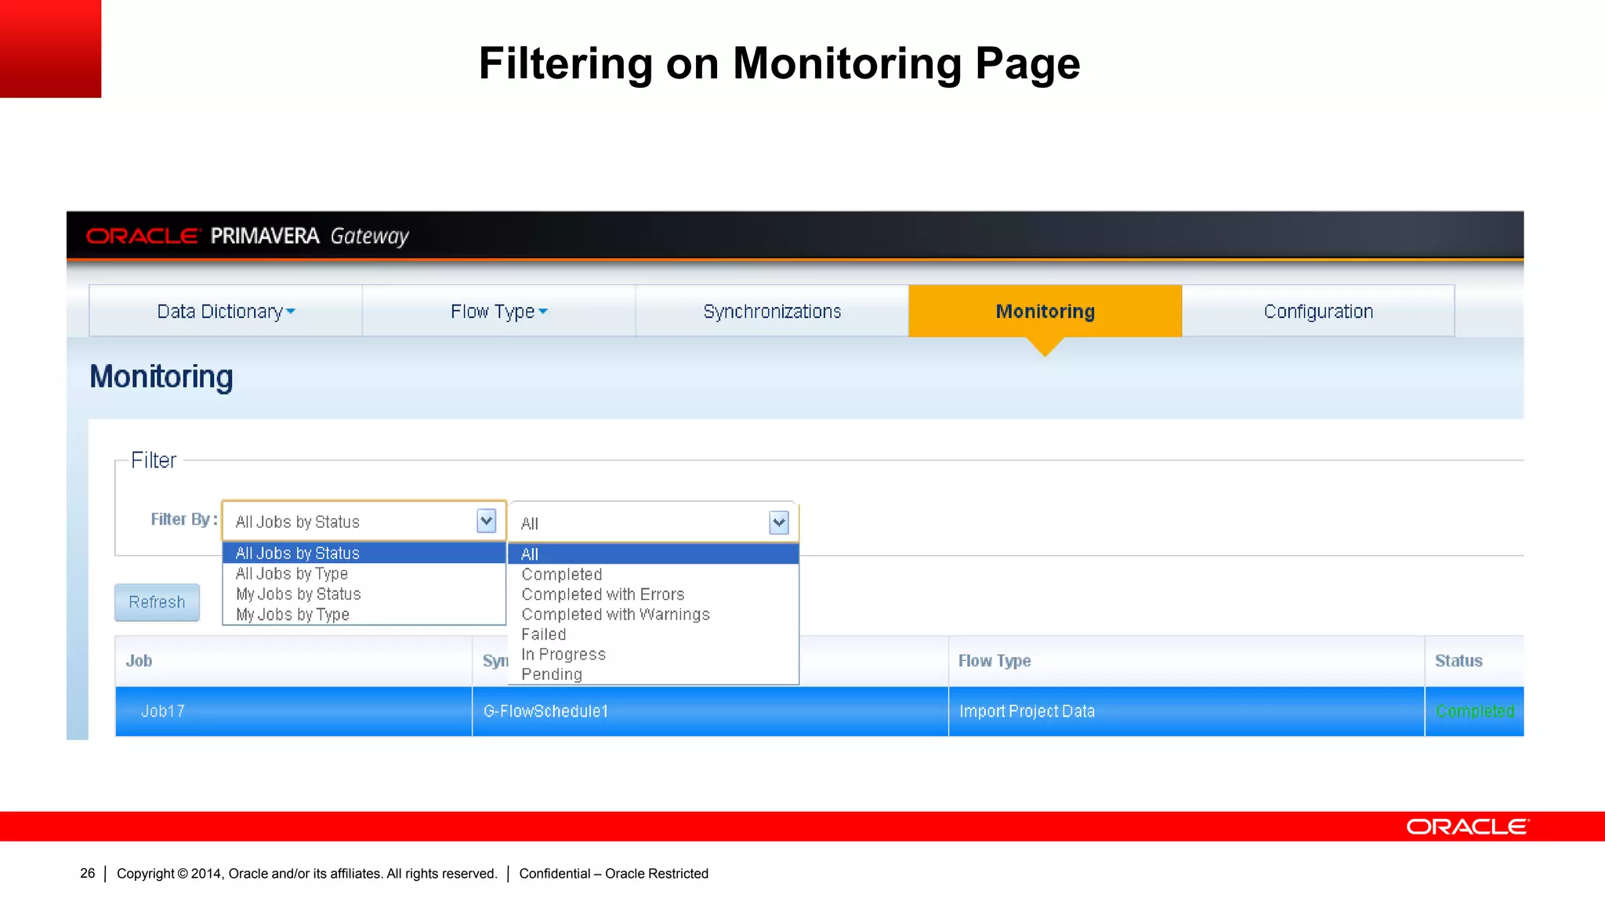Screen dimensions: 1605x902
Task: Select the Monitoring tab
Action: pos(1045,311)
